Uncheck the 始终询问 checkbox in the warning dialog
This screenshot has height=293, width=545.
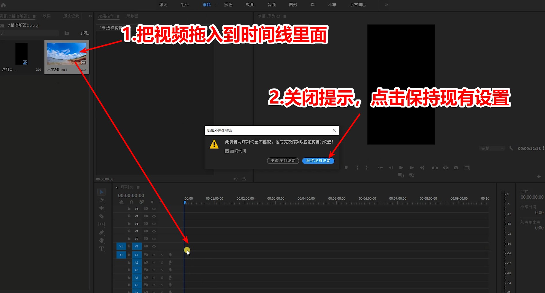tap(227, 151)
